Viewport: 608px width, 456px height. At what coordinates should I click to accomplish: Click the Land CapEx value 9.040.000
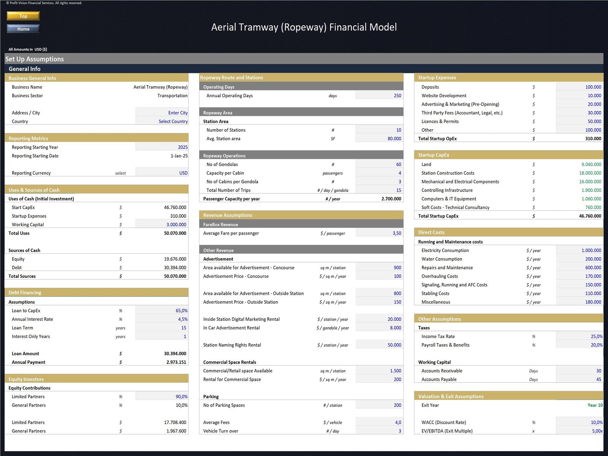click(579, 165)
